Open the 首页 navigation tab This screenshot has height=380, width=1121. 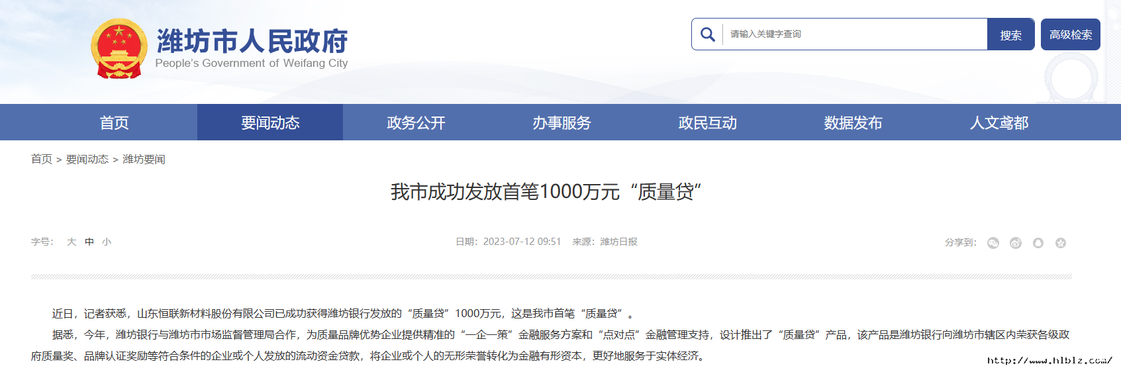(114, 122)
